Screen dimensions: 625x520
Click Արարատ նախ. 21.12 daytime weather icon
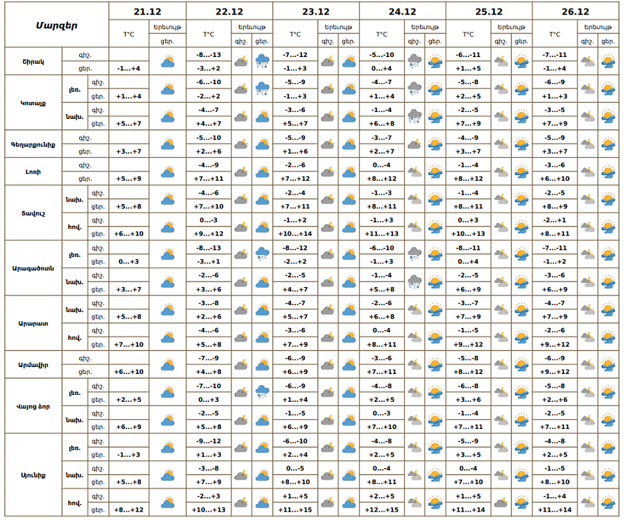(168, 309)
